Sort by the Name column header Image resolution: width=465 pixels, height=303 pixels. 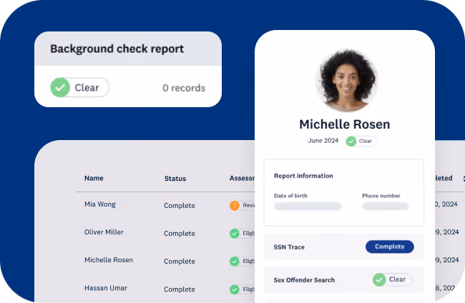94,178
